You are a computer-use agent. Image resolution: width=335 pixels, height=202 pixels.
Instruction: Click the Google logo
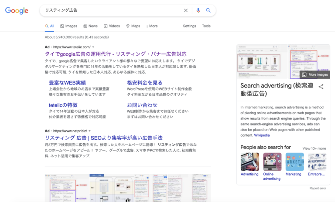[17, 10]
